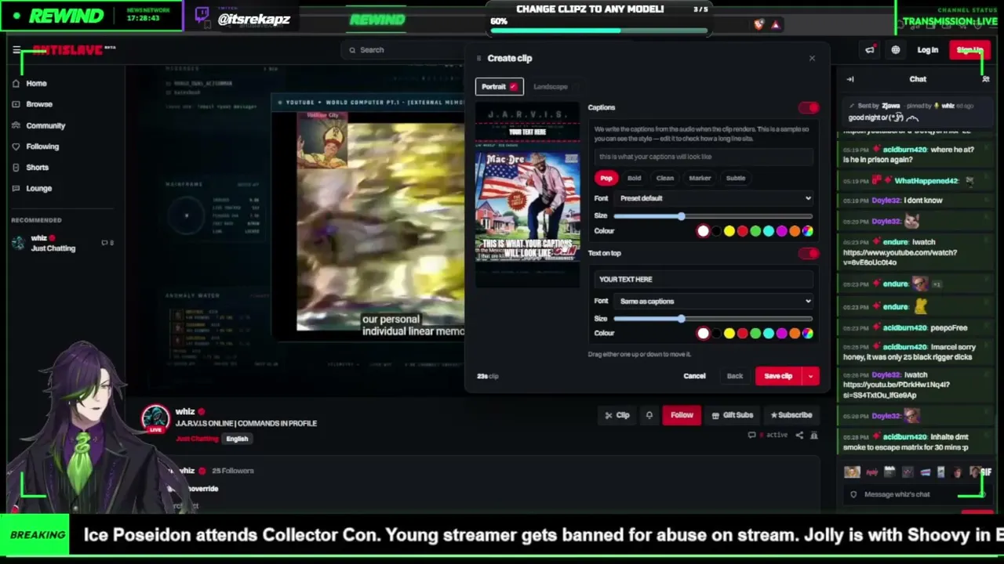Open Following in the sidebar
The image size is (1004, 564).
click(42, 146)
